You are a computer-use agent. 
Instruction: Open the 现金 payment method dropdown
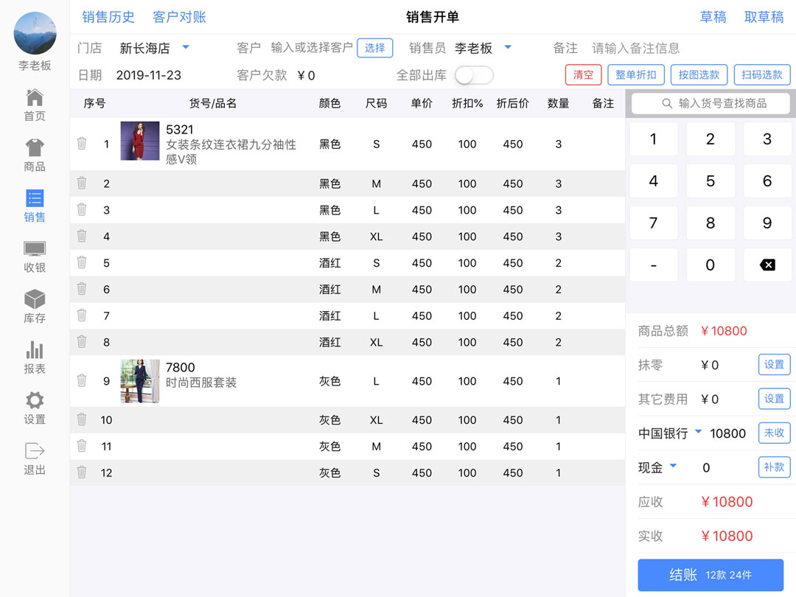pyautogui.click(x=674, y=466)
